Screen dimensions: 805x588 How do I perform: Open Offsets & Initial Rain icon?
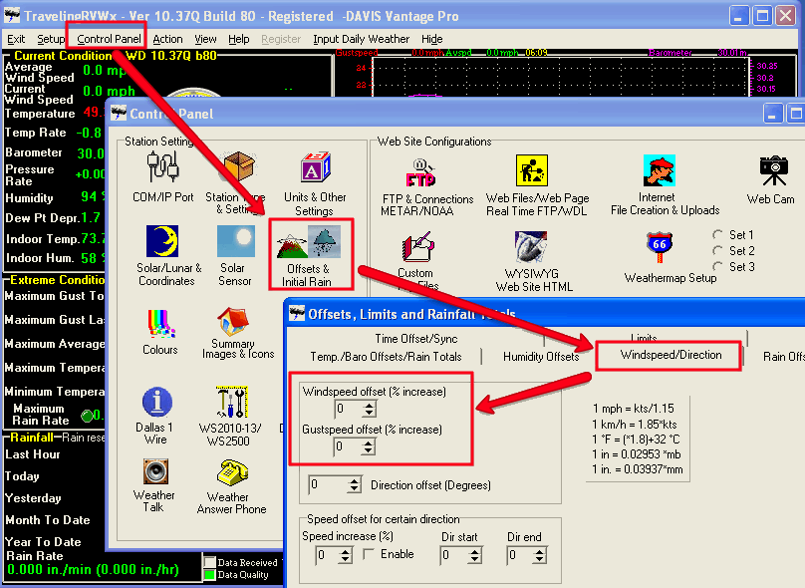tap(309, 241)
